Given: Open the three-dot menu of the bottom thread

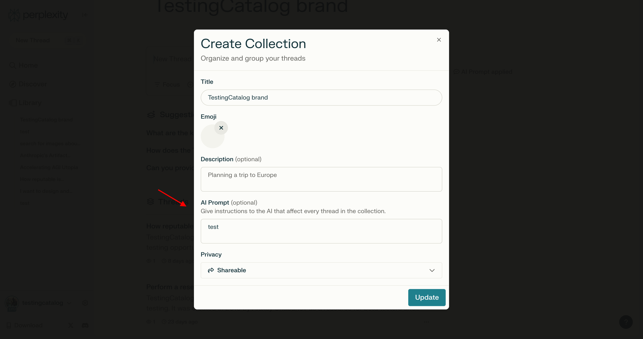Looking at the screenshot, I should pyautogui.click(x=426, y=322).
